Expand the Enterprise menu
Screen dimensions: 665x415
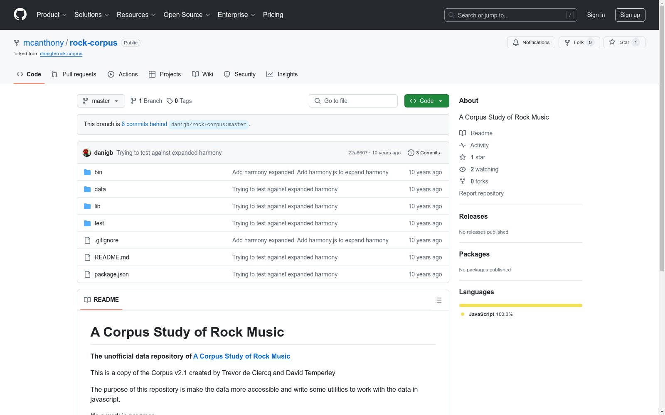[x=236, y=15]
